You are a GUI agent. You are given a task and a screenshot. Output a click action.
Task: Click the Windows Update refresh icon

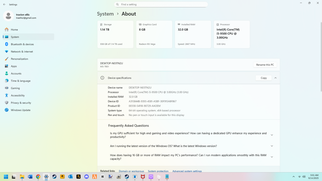[6, 110]
